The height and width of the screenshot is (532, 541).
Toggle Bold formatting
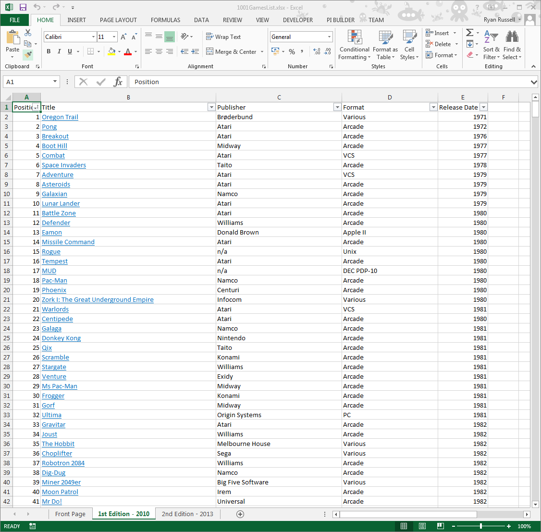pos(49,51)
